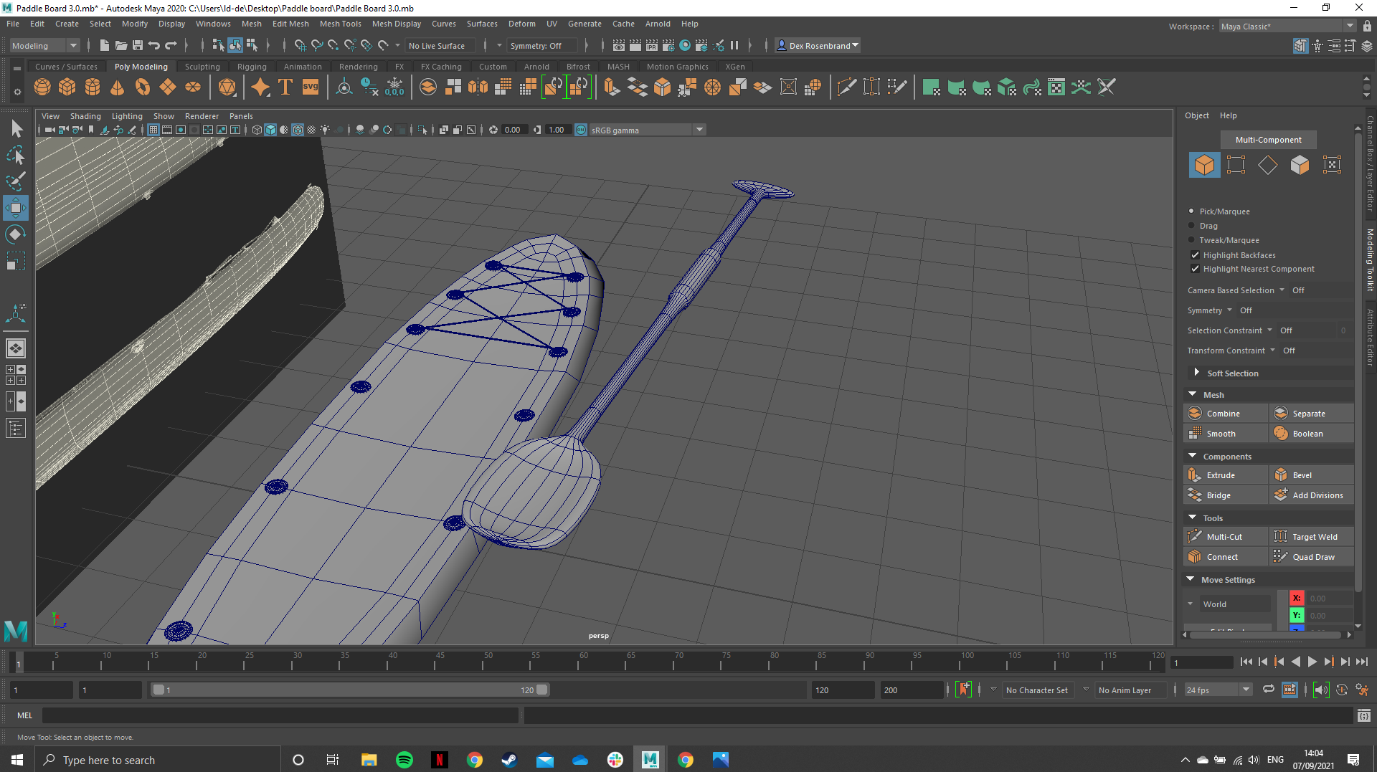Click the Play forwards button
The width and height of the screenshot is (1377, 772).
pos(1312,662)
